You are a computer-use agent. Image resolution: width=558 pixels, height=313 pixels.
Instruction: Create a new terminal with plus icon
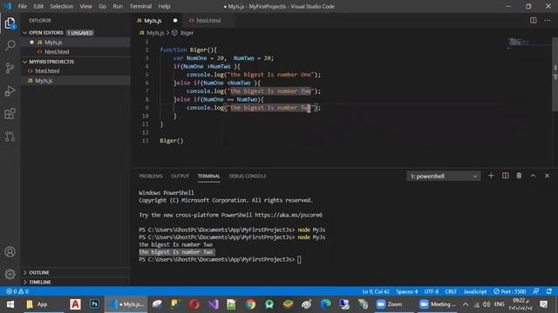(491, 176)
